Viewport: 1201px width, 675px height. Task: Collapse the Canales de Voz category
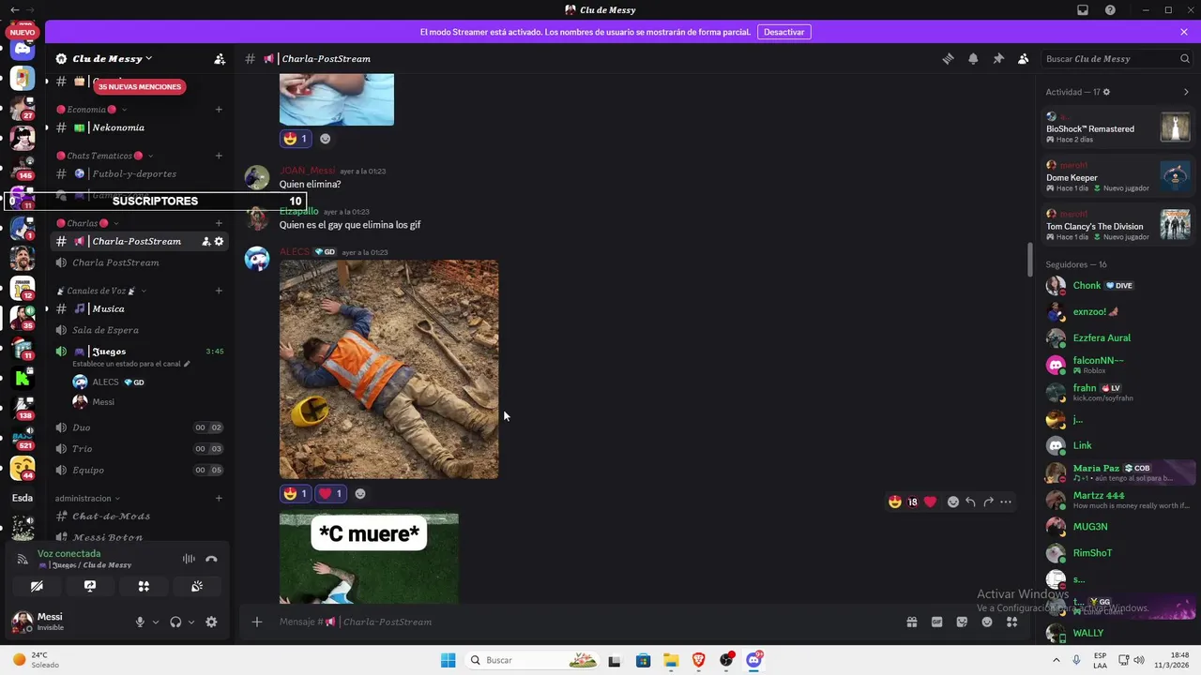tap(100, 291)
